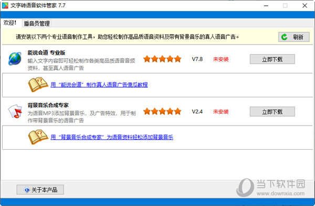Open link 为语音资料轻松添加背景音乐

(112, 137)
